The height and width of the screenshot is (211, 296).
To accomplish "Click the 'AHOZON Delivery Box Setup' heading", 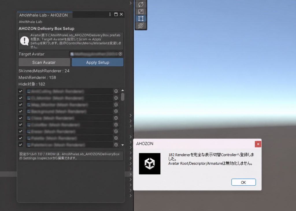I will [x=47, y=29].
